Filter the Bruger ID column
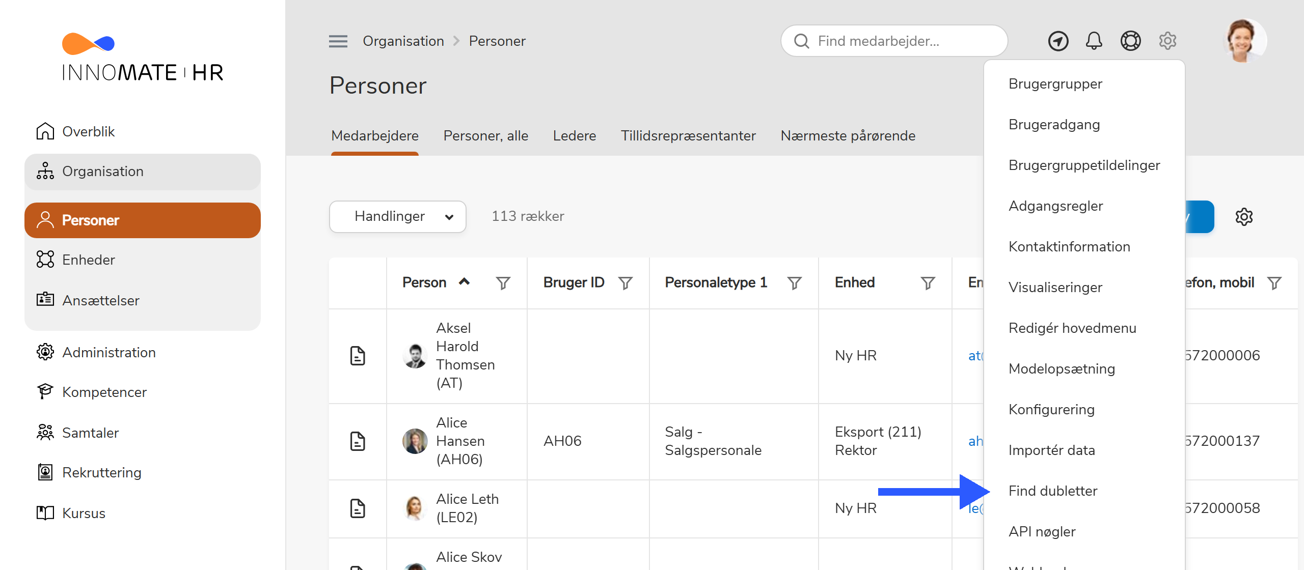 [x=626, y=283]
